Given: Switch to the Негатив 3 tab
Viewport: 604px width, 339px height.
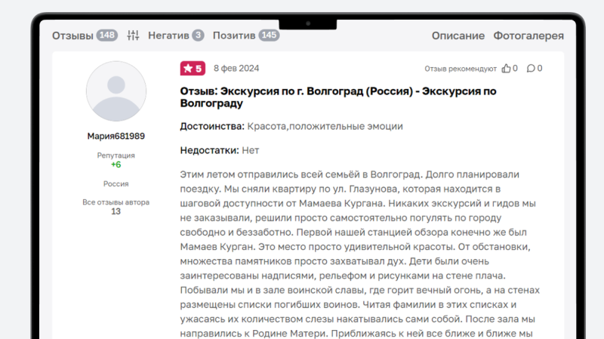Looking at the screenshot, I should pos(176,35).
